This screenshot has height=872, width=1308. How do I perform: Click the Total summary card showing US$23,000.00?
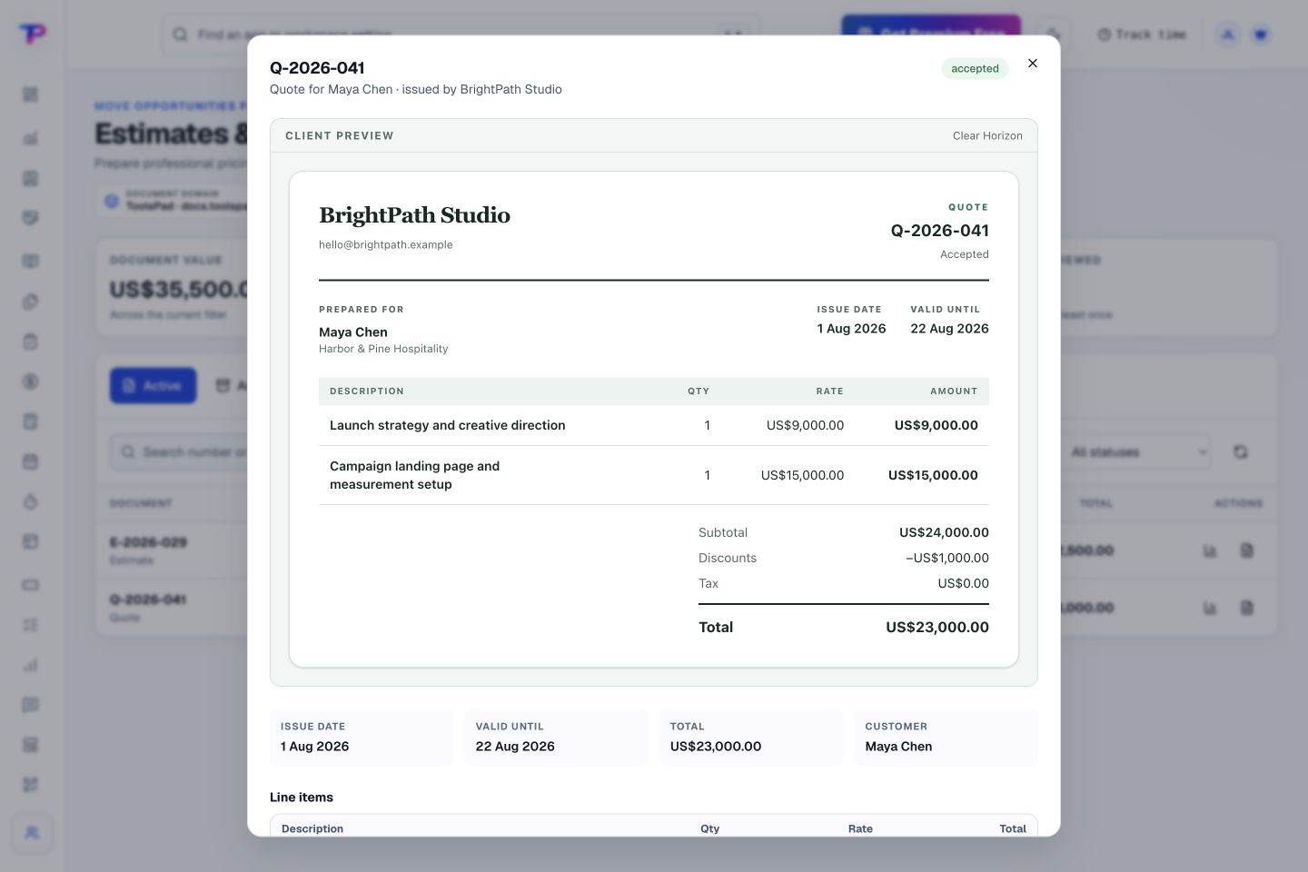pyautogui.click(x=751, y=737)
